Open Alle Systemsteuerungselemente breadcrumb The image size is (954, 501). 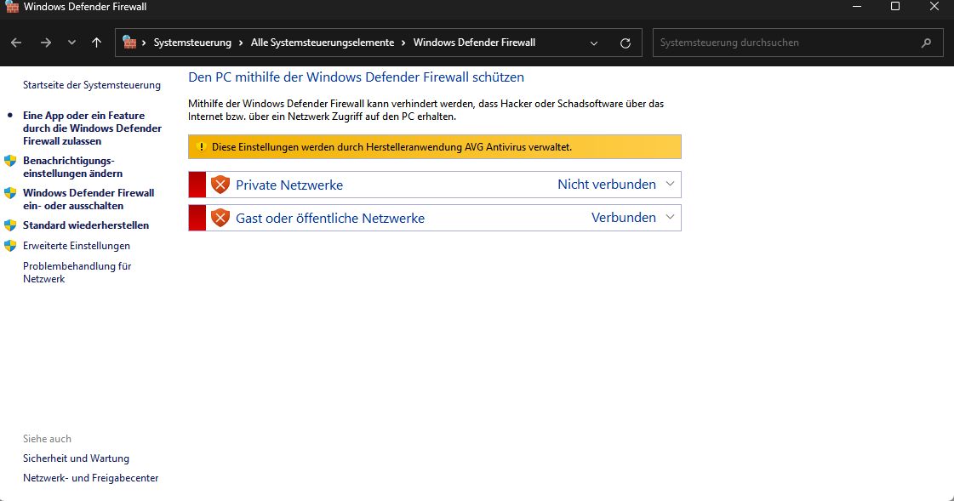pyautogui.click(x=323, y=43)
